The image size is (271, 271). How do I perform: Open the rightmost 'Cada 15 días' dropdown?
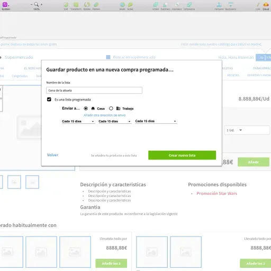pyautogui.click(x=156, y=121)
